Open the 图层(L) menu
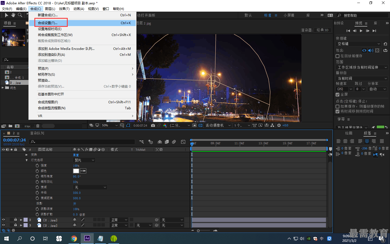Screen dimensions: 390x244 50,9
